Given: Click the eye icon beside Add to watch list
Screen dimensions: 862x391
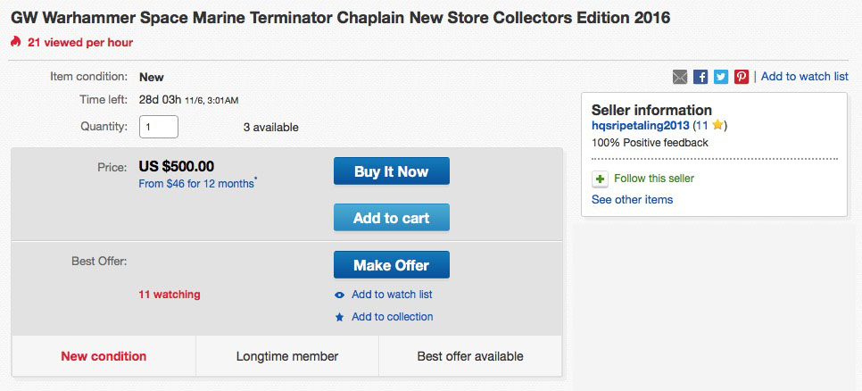Looking at the screenshot, I should (x=340, y=295).
